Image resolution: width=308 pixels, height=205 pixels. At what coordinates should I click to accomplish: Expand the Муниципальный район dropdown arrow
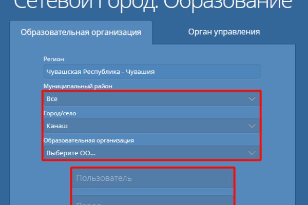coord(252,98)
